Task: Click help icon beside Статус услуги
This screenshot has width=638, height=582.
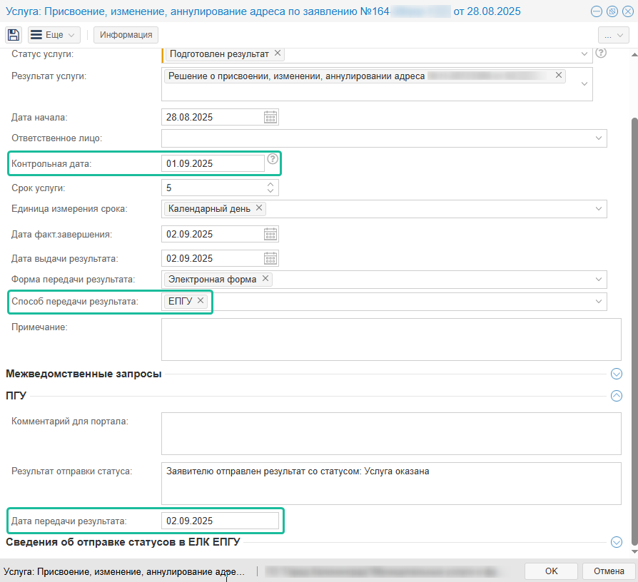Action: pos(601,53)
